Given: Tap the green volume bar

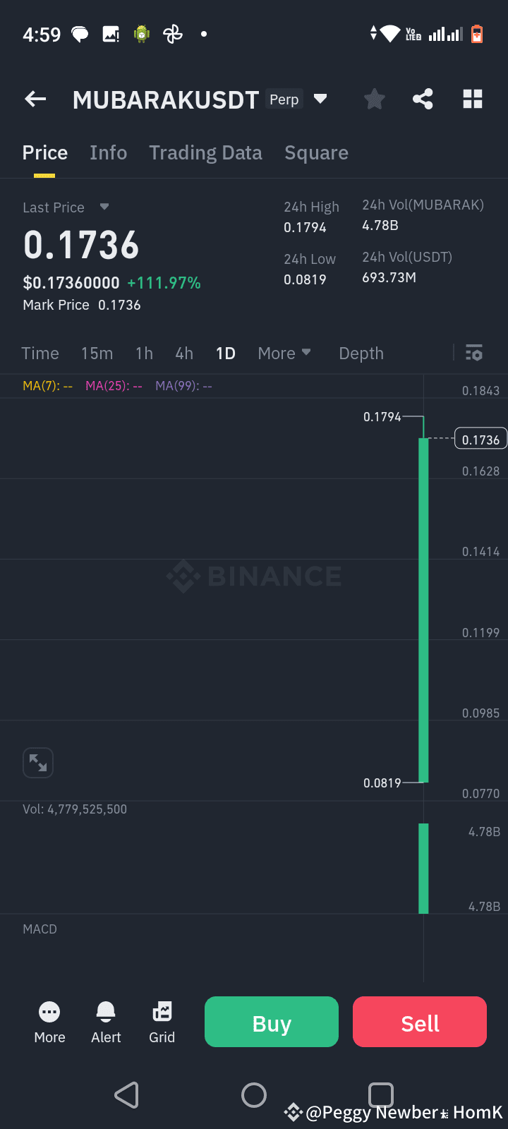Looking at the screenshot, I should pyautogui.click(x=423, y=869).
